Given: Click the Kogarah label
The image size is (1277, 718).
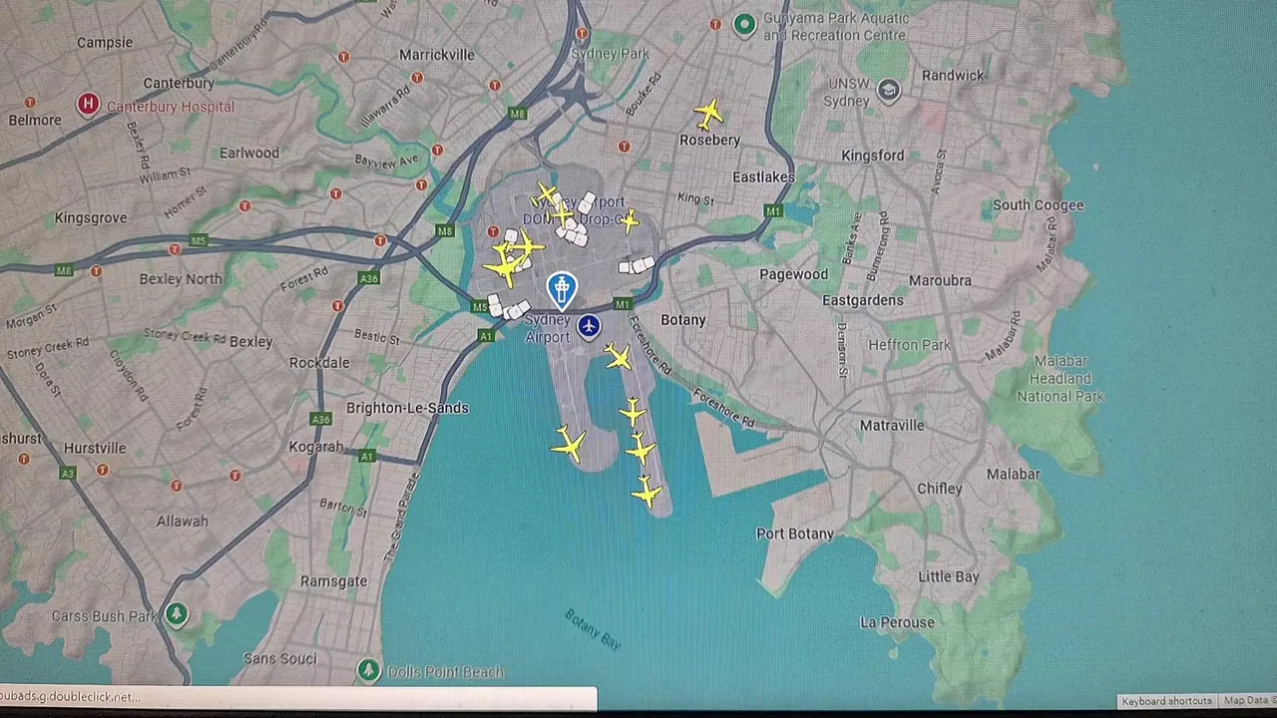Looking at the screenshot, I should click(316, 447).
